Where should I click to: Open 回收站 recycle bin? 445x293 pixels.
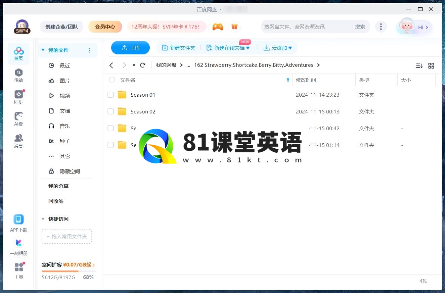pyautogui.click(x=56, y=201)
